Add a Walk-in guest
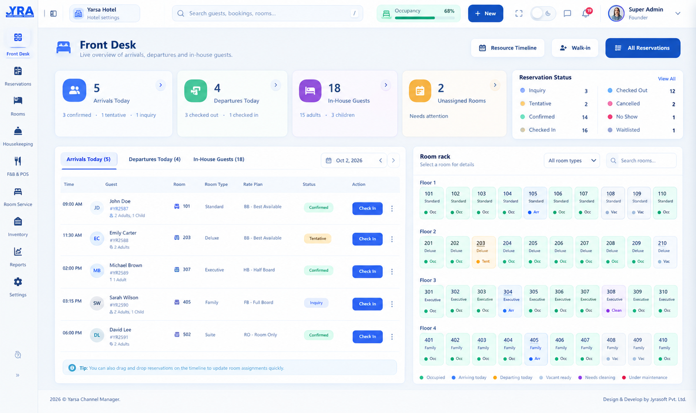This screenshot has width=696, height=413. [575, 48]
